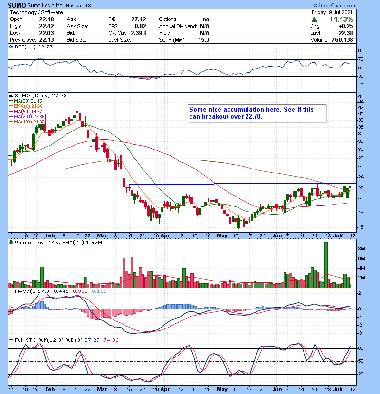Image resolution: width=380 pixels, height=394 pixels.
Task: Click the "RSI(14) 62.77" indicator label
Action: (x=34, y=47)
